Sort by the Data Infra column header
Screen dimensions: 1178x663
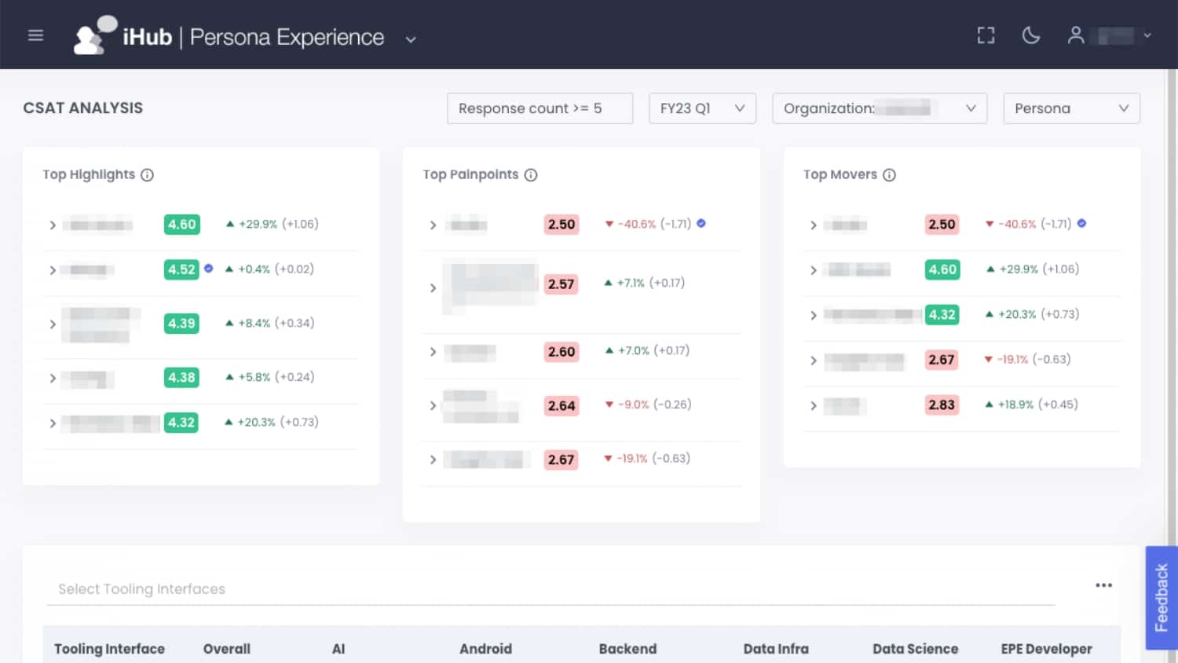(776, 649)
